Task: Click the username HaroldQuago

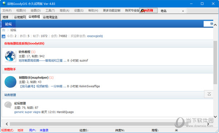Action: tap(65, 112)
